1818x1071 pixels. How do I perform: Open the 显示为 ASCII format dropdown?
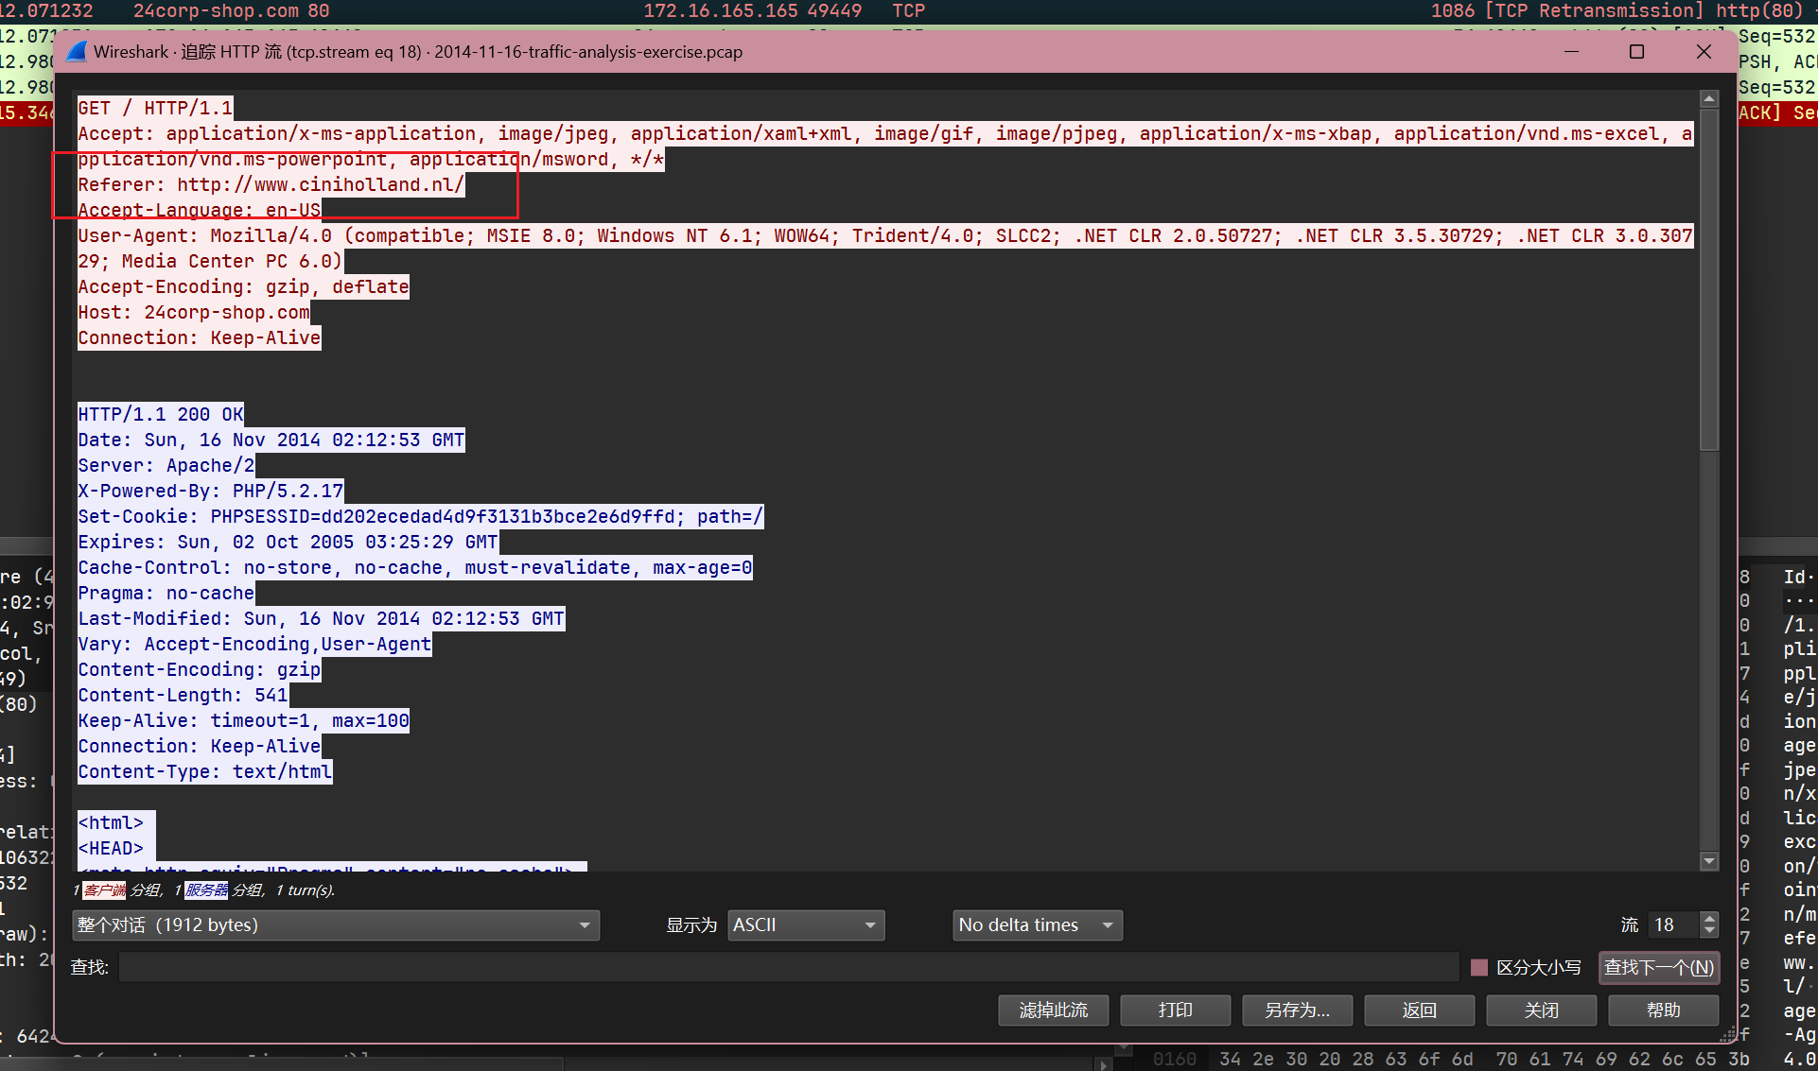[x=805, y=924]
